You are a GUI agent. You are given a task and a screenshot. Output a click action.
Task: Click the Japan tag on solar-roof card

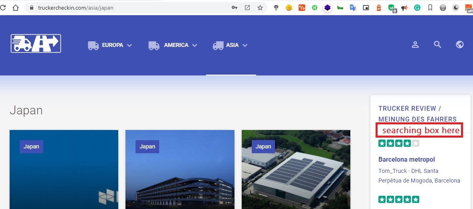click(x=263, y=146)
